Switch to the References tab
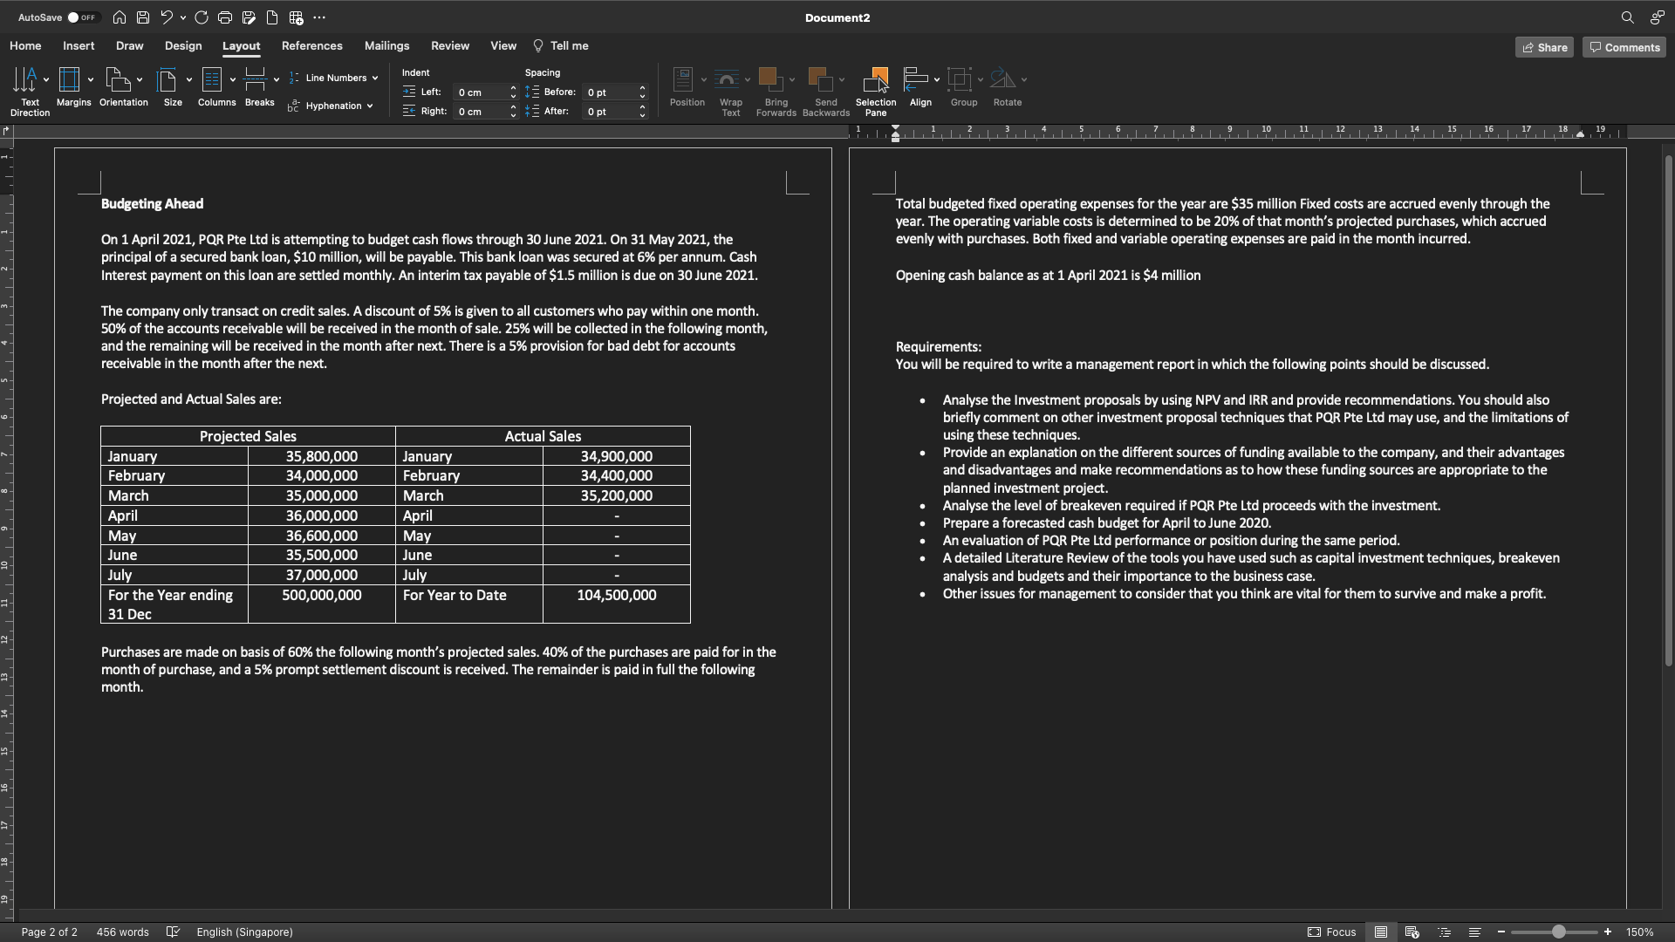The width and height of the screenshot is (1675, 942). click(x=311, y=46)
